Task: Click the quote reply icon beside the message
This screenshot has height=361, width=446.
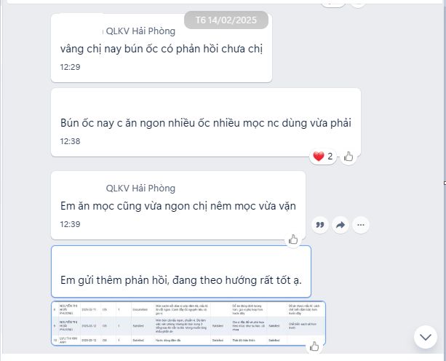Action: pos(320,225)
